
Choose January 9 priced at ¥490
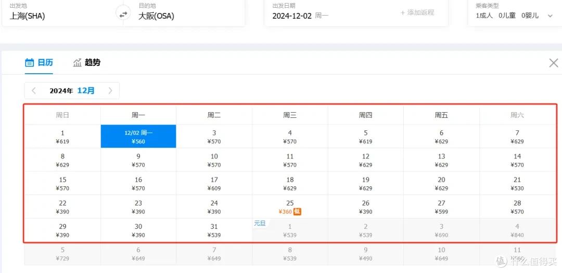tap(366, 254)
